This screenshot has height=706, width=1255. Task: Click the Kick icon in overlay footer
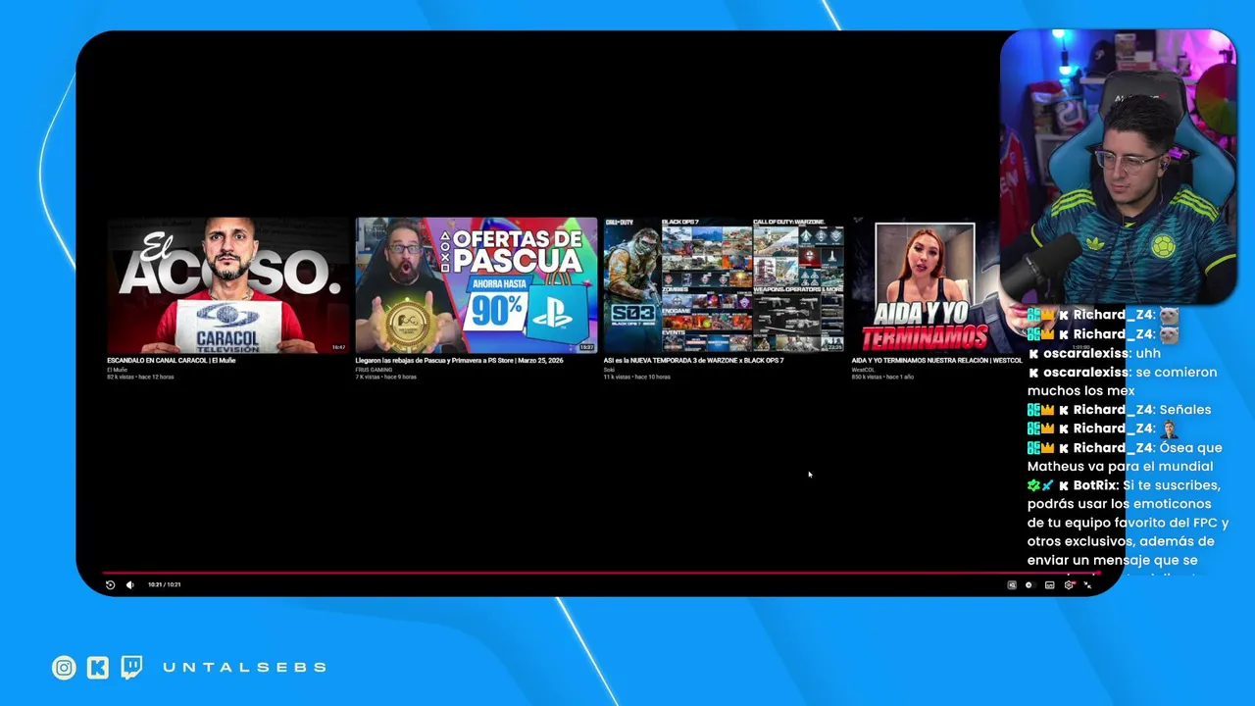click(x=98, y=668)
